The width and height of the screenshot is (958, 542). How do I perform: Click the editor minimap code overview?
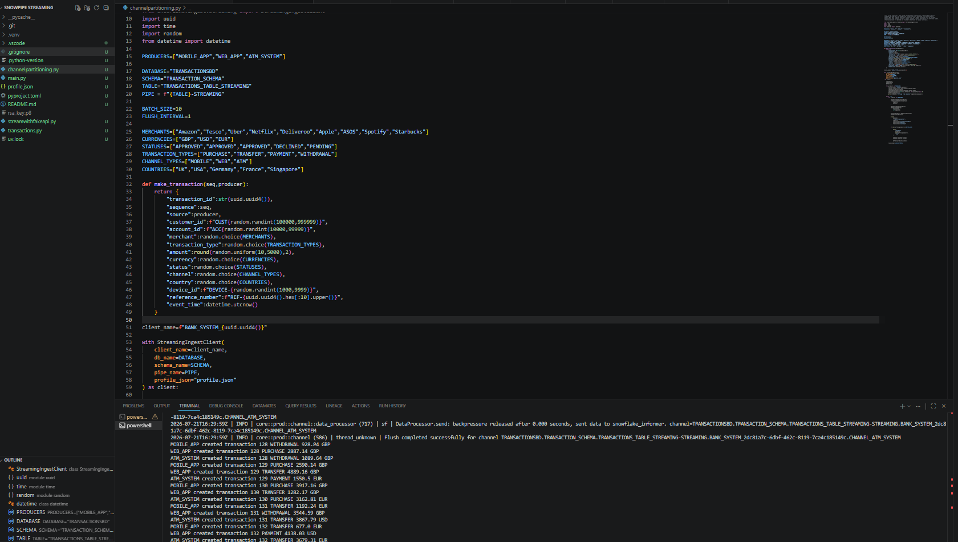pyautogui.click(x=912, y=79)
